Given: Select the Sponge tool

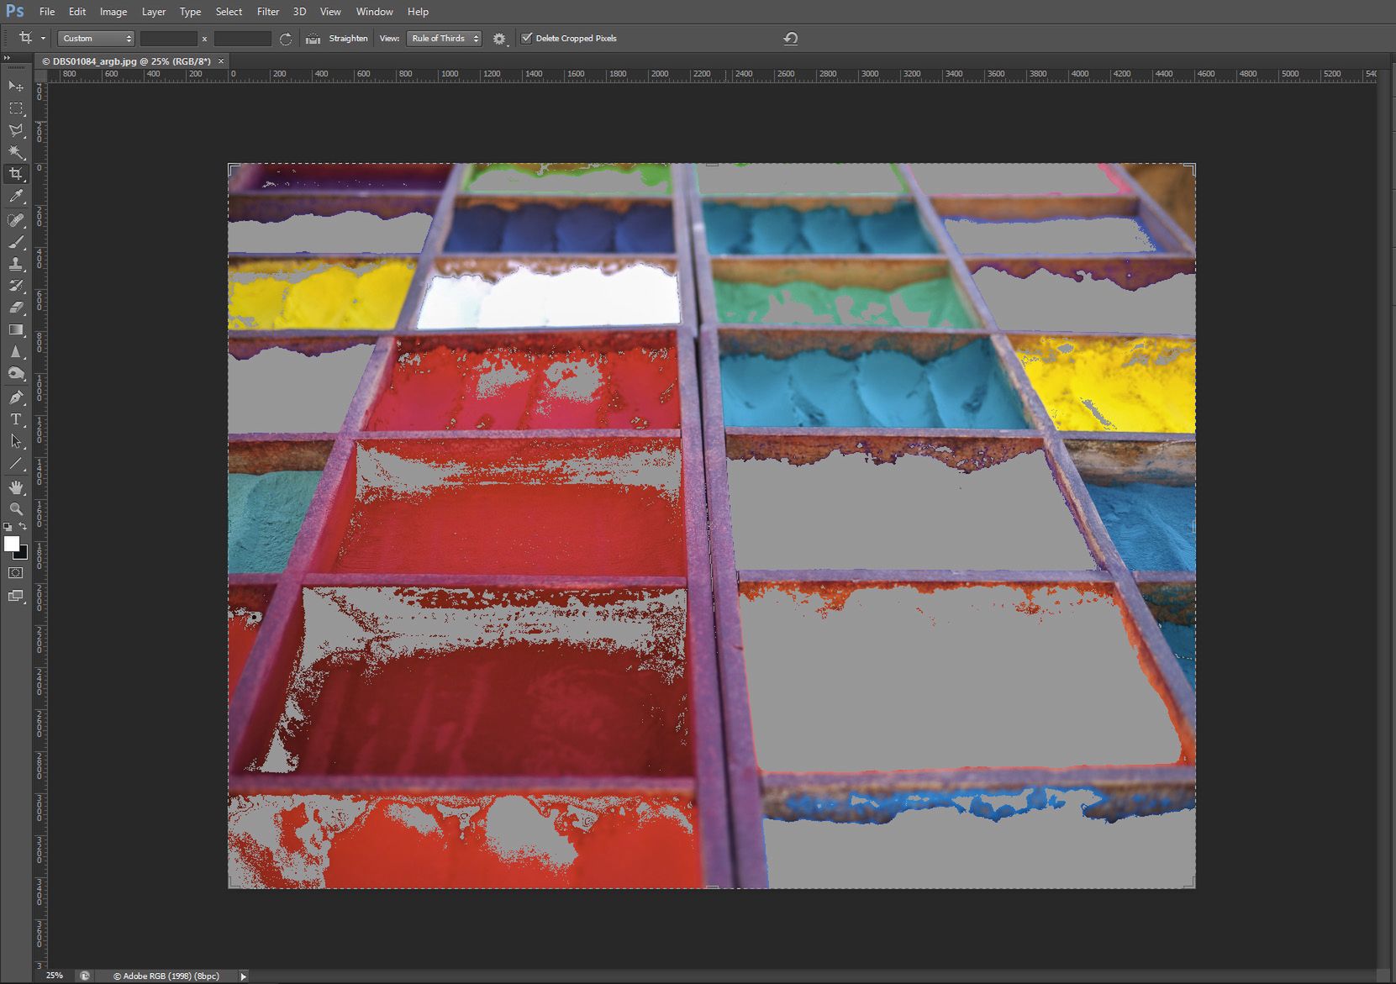Looking at the screenshot, I should coord(16,373).
